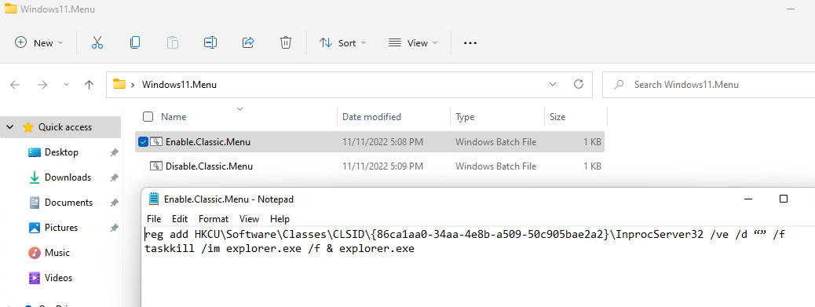The image size is (815, 307).
Task: Open the Notepad Help menu
Action: coord(280,219)
